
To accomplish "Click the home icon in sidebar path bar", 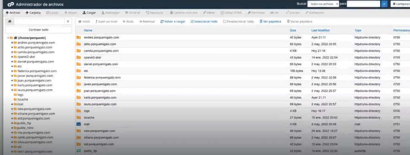I will click(x=10, y=22).
